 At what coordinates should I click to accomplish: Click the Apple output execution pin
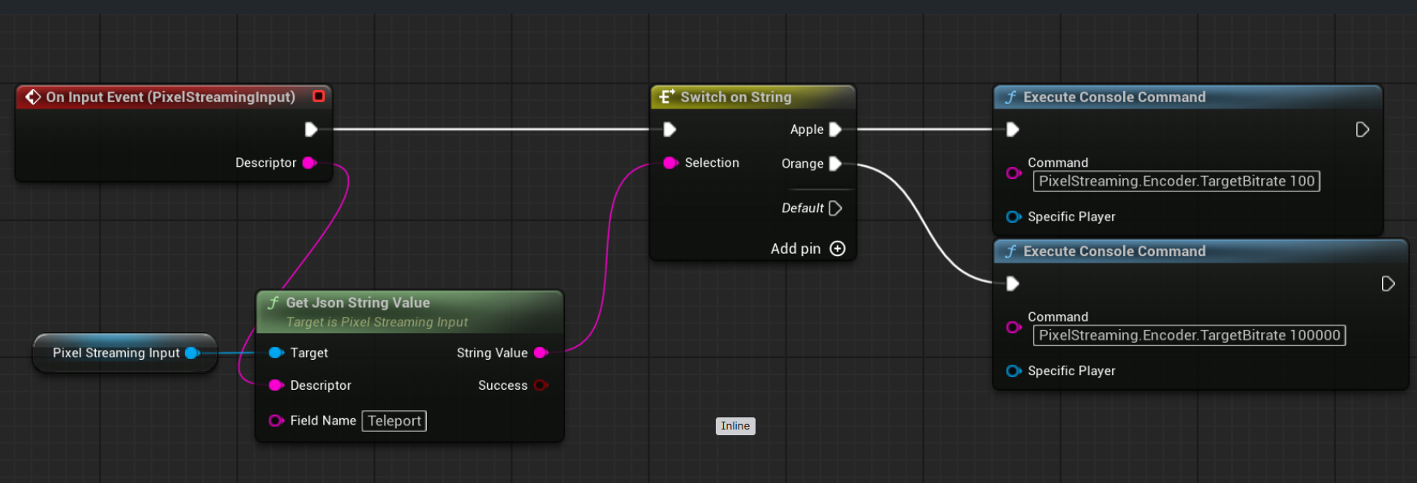(x=835, y=130)
